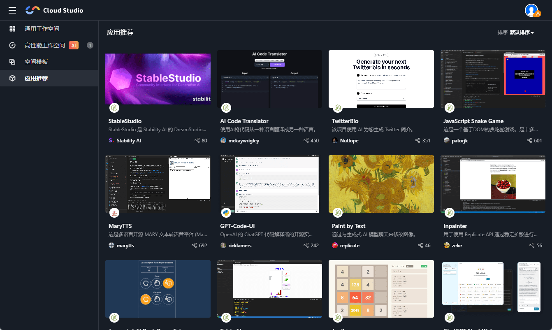The width and height of the screenshot is (552, 330).
Task: Click author name patorjk
Action: (460, 140)
